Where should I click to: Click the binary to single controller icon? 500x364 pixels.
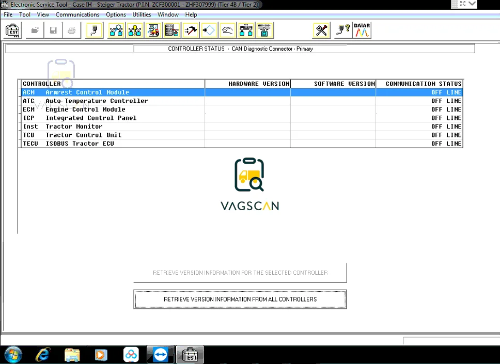coord(264,30)
